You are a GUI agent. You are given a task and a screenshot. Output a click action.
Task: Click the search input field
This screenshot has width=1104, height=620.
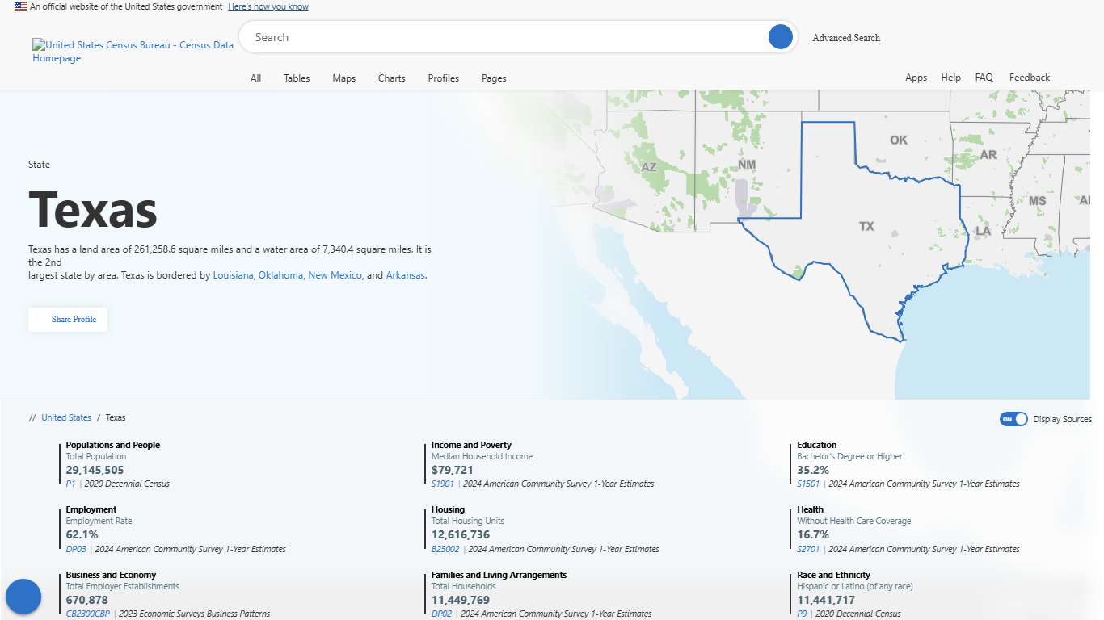tap(485, 37)
